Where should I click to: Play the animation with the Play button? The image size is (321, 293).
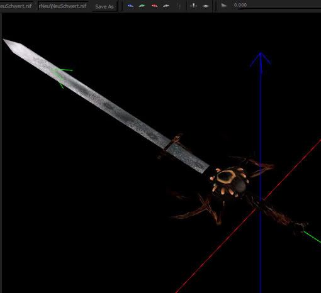click(224, 6)
